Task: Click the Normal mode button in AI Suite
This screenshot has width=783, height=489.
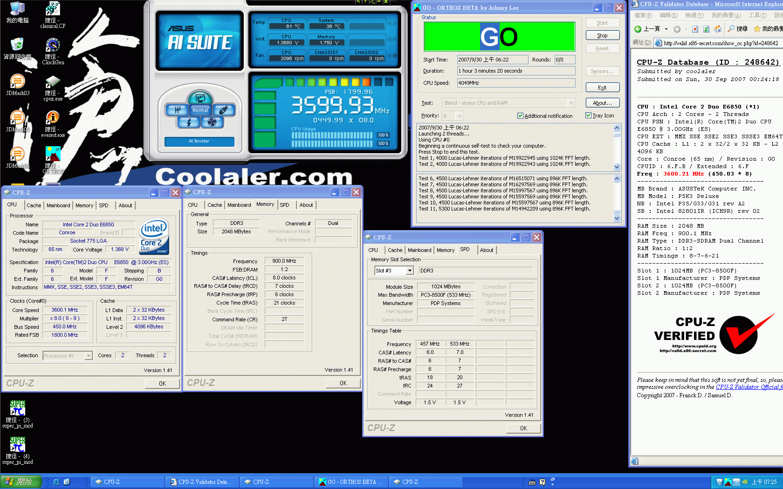Action: point(200,110)
